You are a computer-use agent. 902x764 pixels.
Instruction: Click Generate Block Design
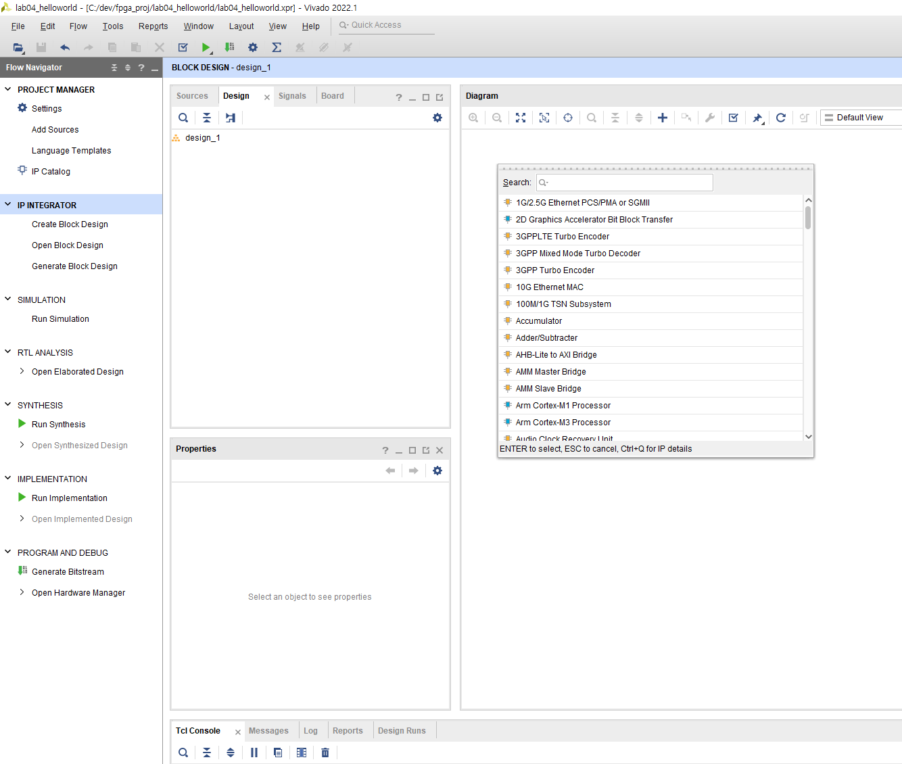tap(74, 266)
